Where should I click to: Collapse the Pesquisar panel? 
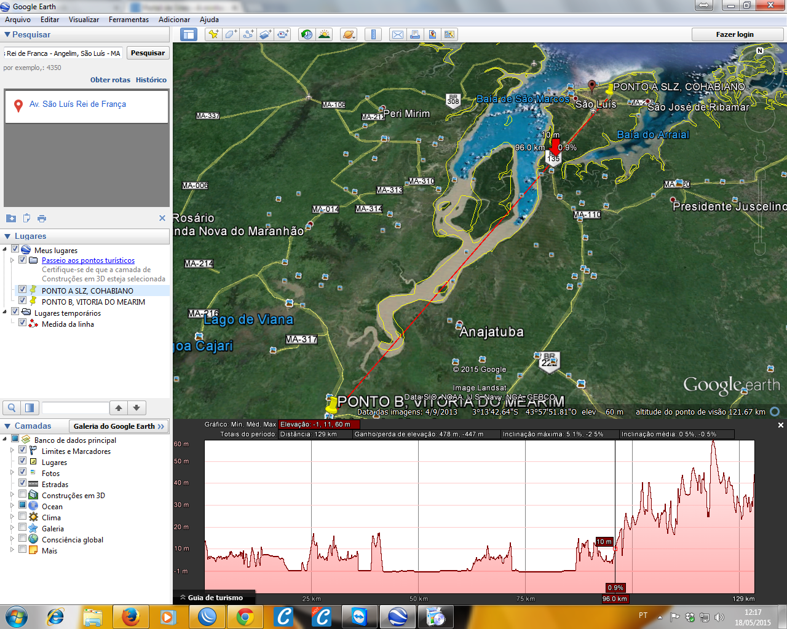click(7, 35)
